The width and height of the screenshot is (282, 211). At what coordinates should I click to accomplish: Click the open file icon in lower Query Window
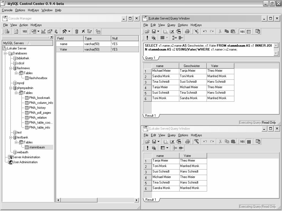tap(147, 141)
